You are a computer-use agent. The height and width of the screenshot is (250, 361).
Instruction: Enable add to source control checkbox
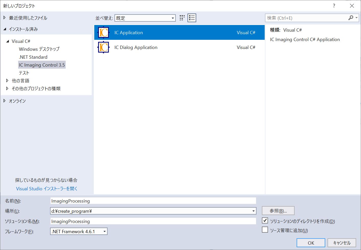click(x=265, y=230)
